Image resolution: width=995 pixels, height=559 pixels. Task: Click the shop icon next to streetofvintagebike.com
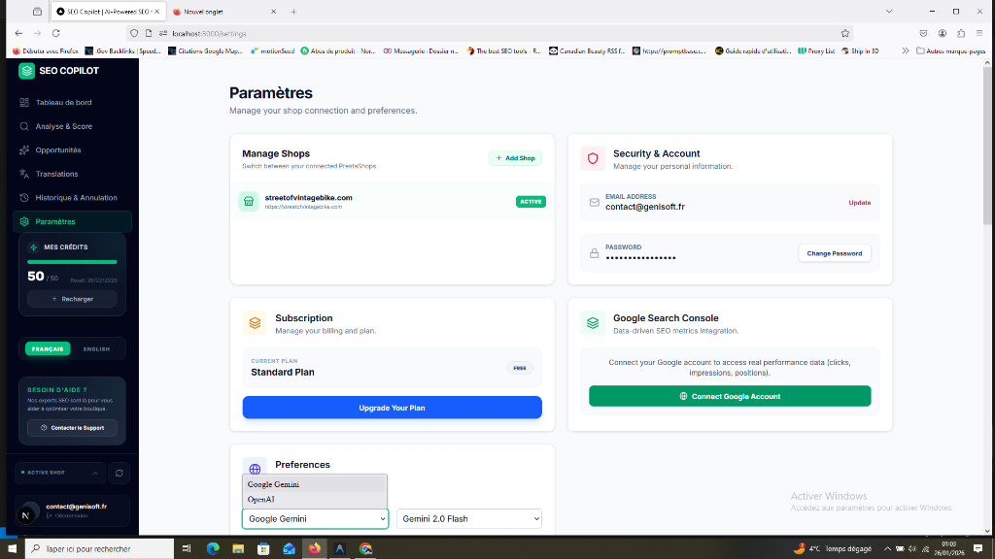point(249,202)
